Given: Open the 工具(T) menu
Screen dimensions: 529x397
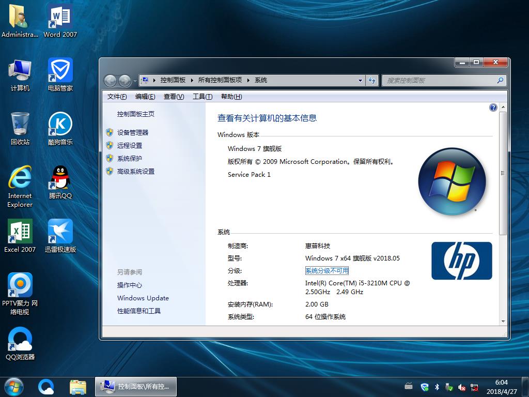Looking at the screenshot, I should pos(202,97).
